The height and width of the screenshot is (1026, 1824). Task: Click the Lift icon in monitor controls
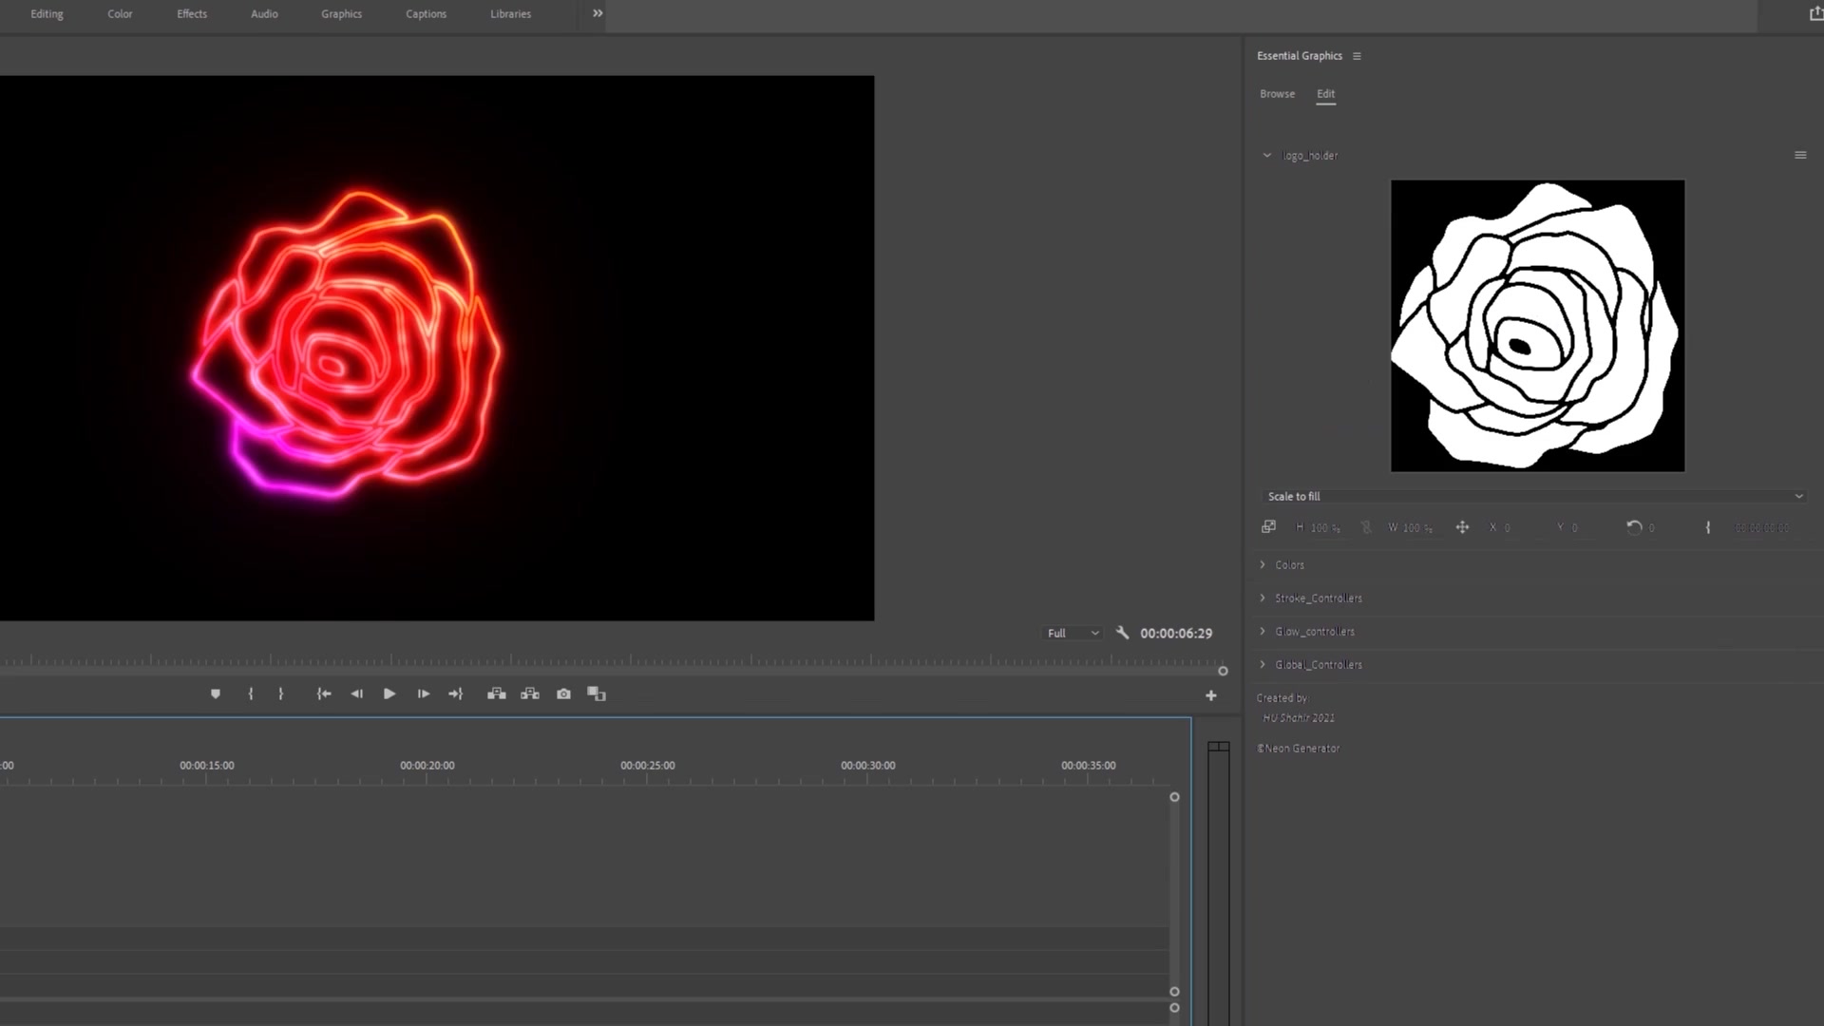point(497,694)
